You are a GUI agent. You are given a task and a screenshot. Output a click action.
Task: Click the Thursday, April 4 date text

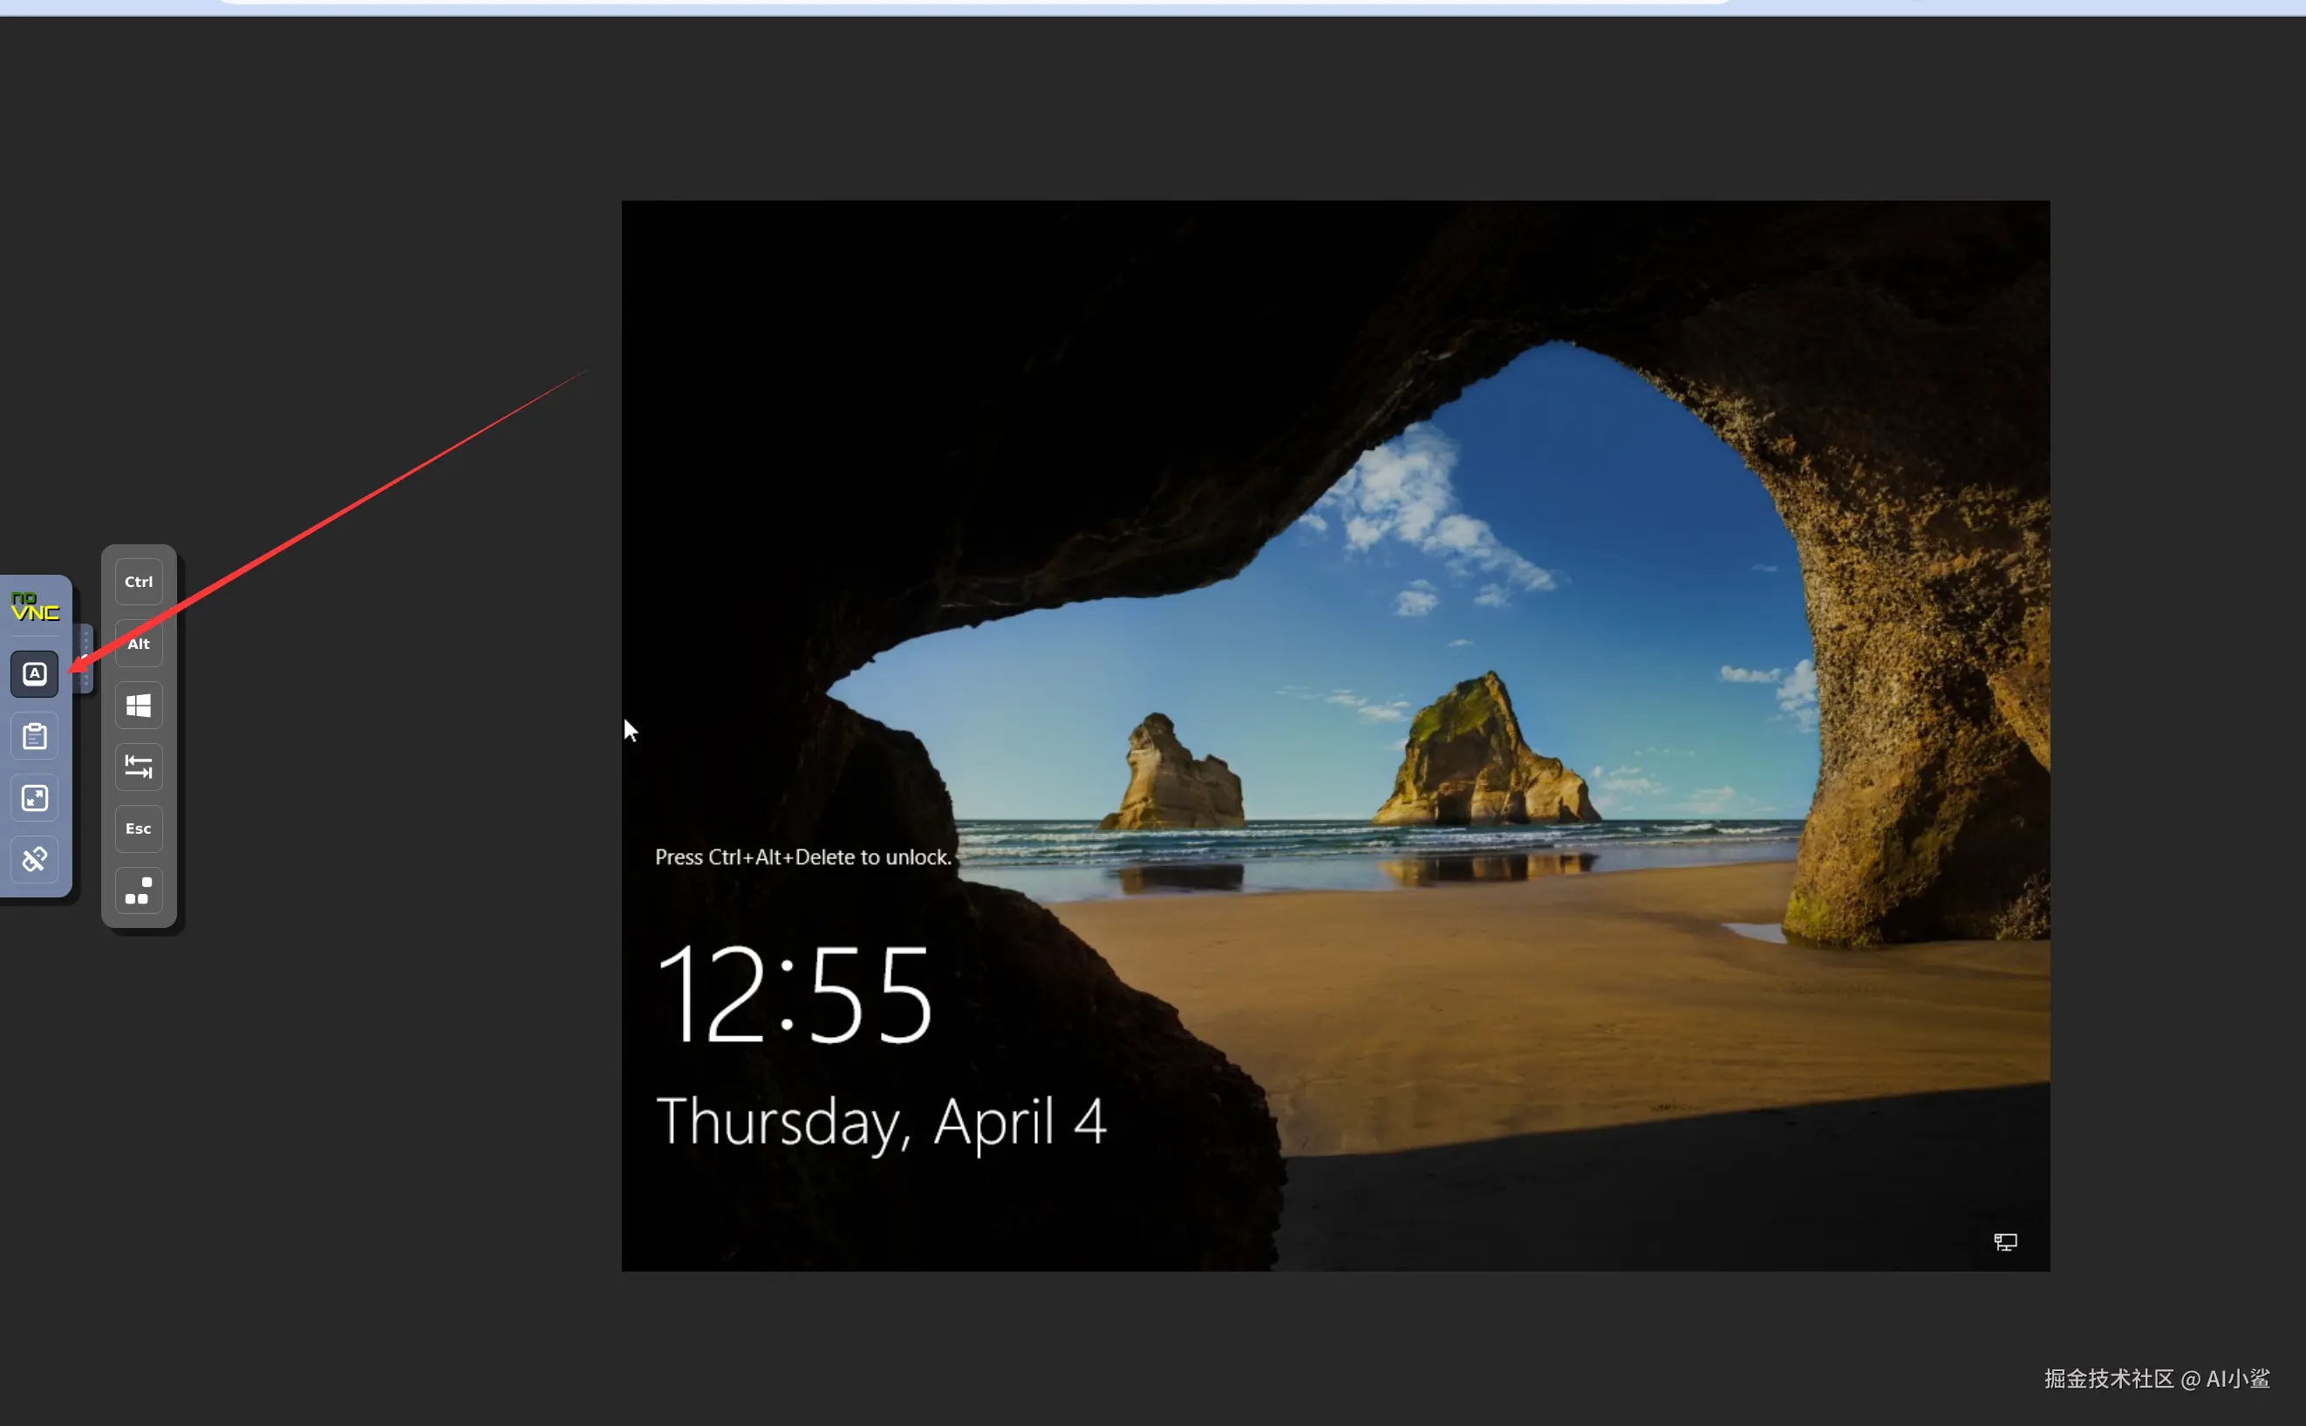point(880,1122)
